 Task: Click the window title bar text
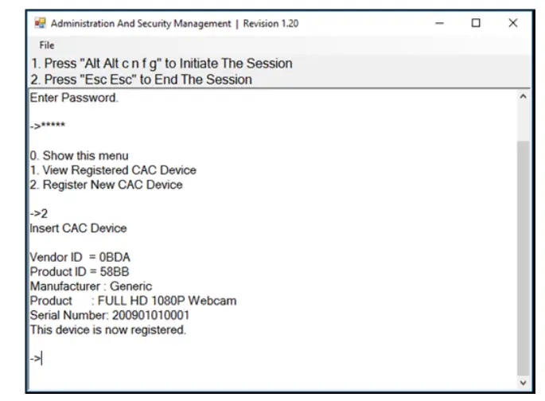coord(173,24)
